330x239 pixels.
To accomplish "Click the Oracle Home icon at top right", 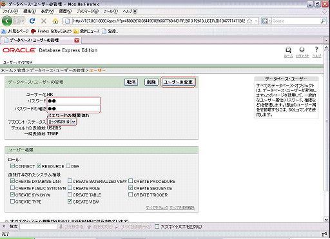I will (288, 50).
